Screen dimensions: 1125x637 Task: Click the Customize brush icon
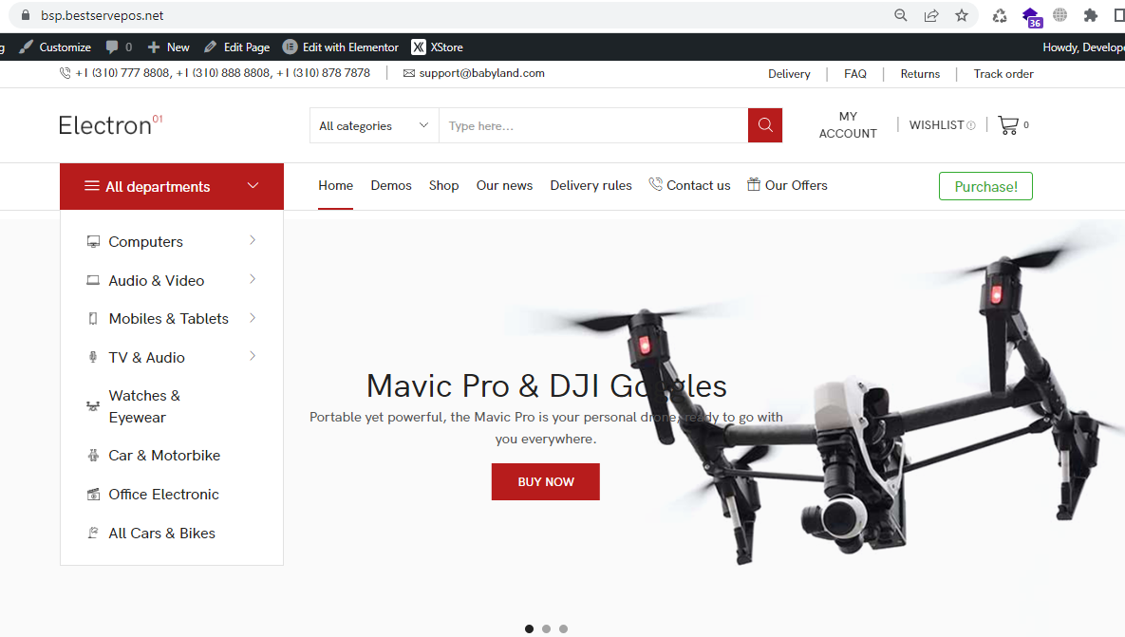(x=27, y=47)
